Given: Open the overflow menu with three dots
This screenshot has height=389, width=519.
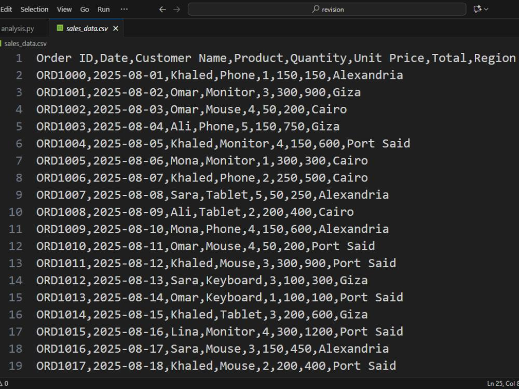Looking at the screenshot, I should tap(124, 9).
